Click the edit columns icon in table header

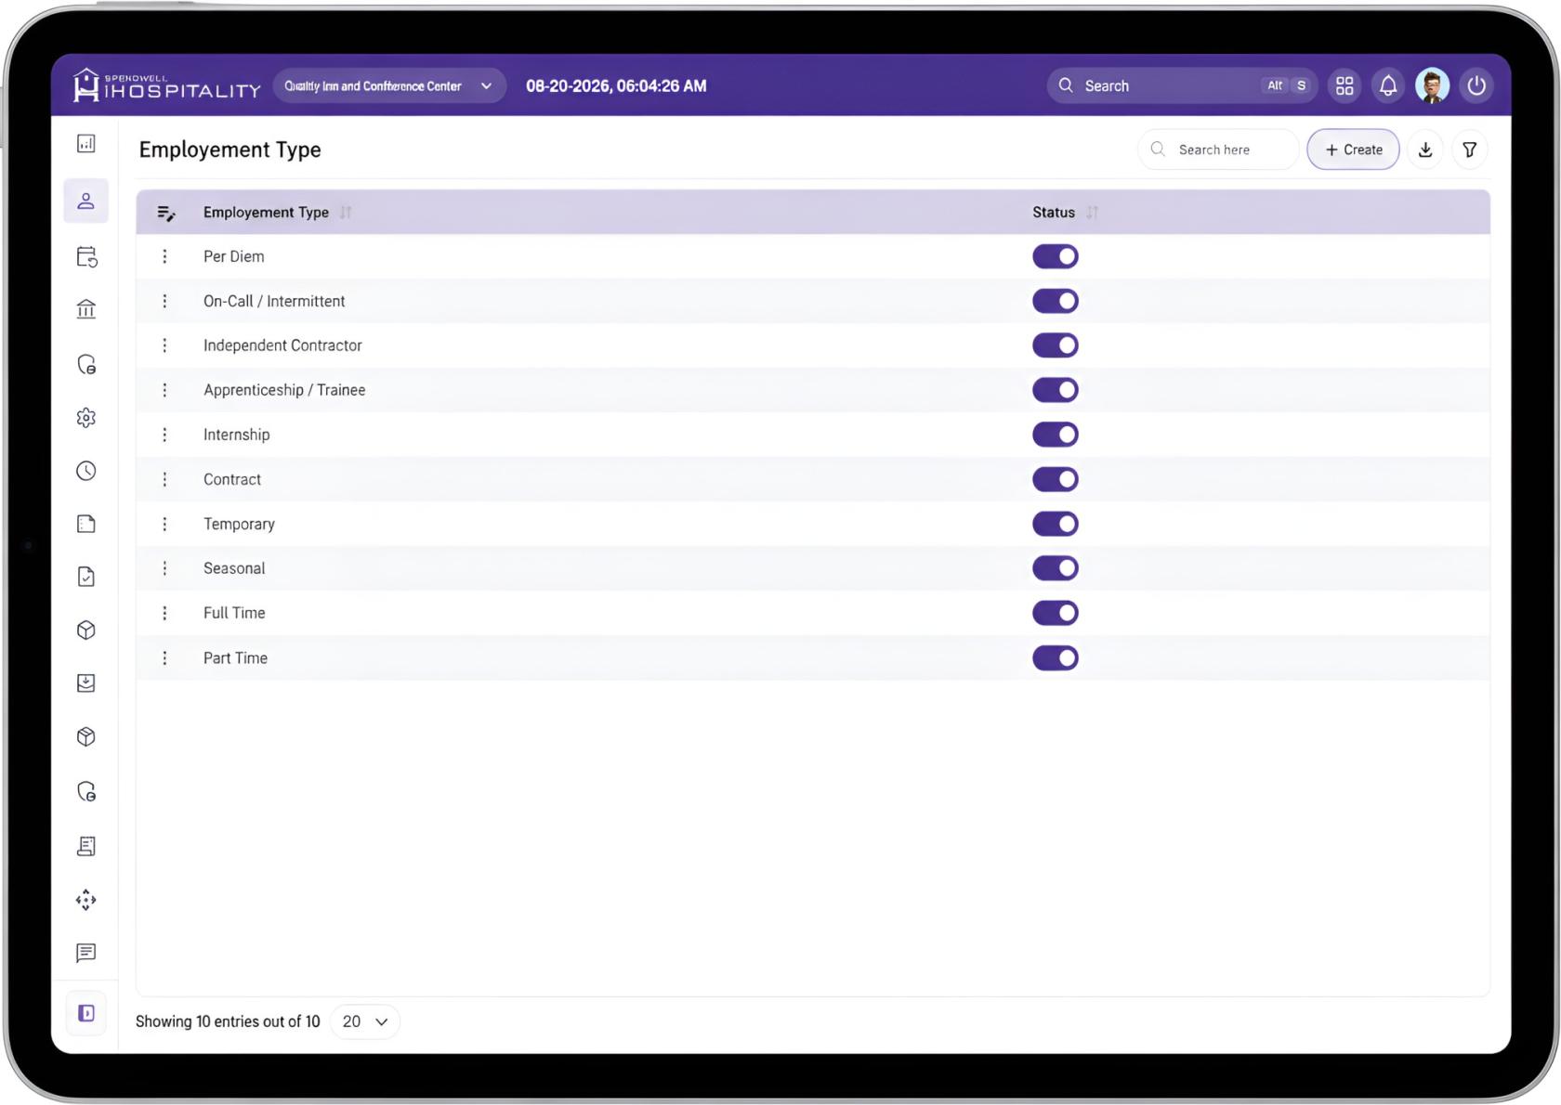[x=166, y=213]
